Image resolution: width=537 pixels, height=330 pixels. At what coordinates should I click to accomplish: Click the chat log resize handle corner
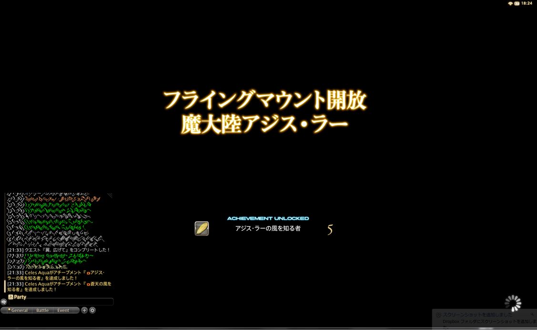click(110, 195)
